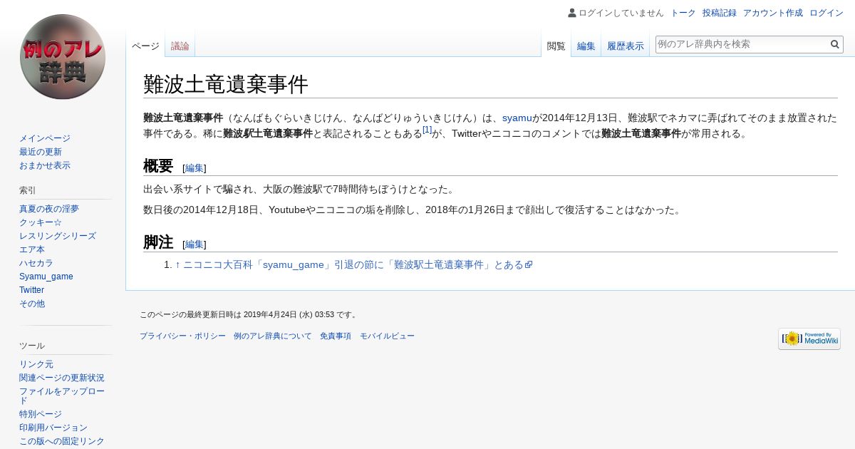This screenshot has width=855, height=449.
Task: Open 最近の更新 recent changes
Action: tap(41, 152)
